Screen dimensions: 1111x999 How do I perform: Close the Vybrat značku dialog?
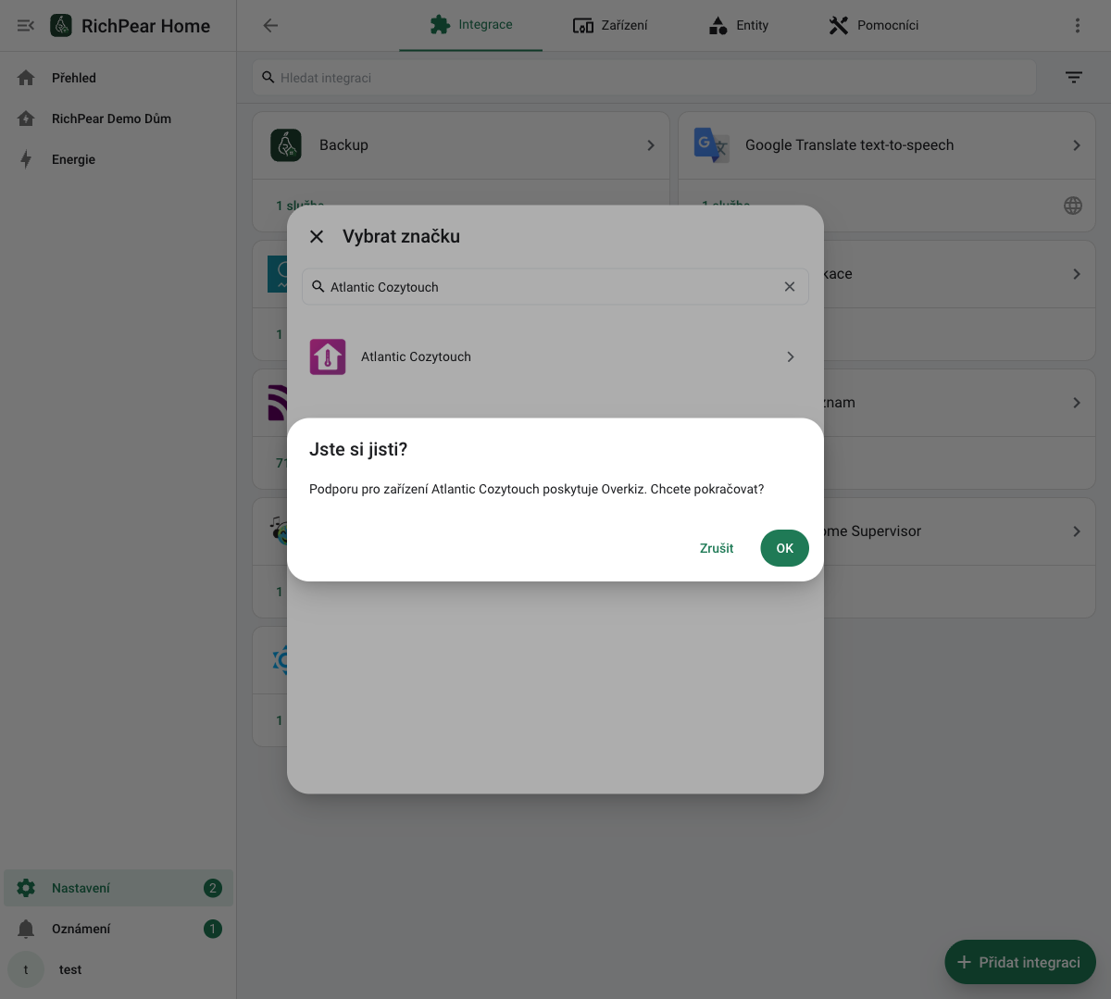tap(317, 236)
